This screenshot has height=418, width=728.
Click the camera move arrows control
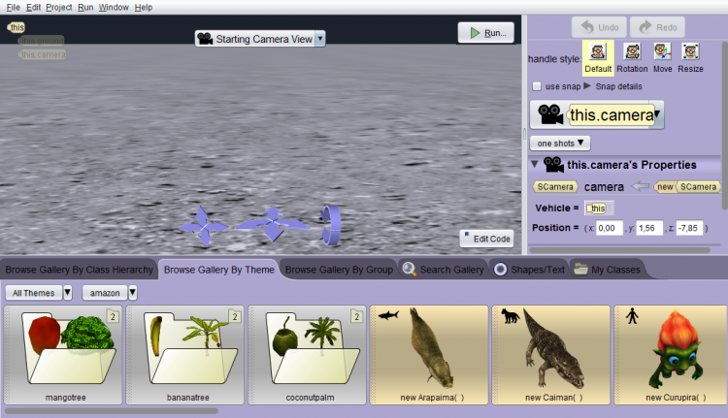pyautogui.click(x=205, y=225)
